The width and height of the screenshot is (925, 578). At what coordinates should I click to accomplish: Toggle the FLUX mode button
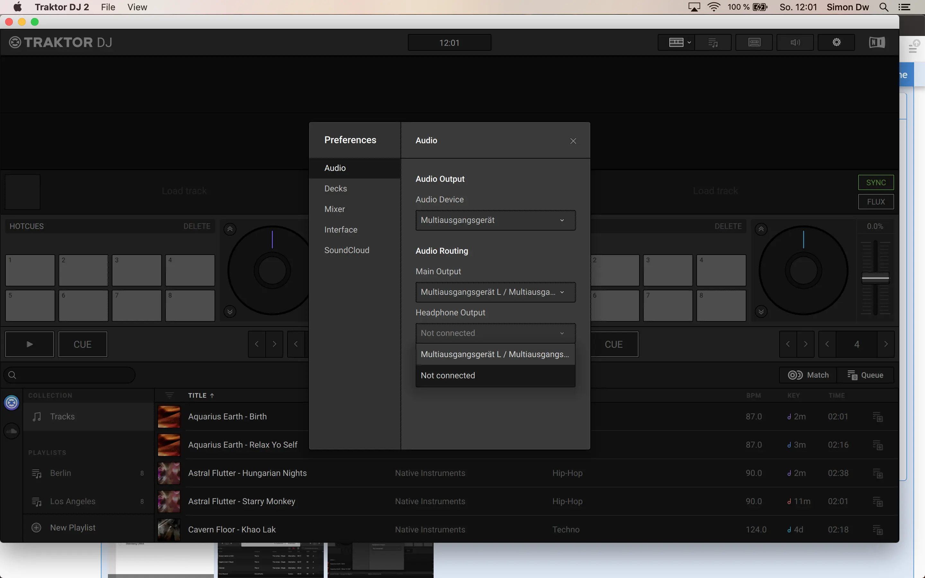pyautogui.click(x=876, y=201)
